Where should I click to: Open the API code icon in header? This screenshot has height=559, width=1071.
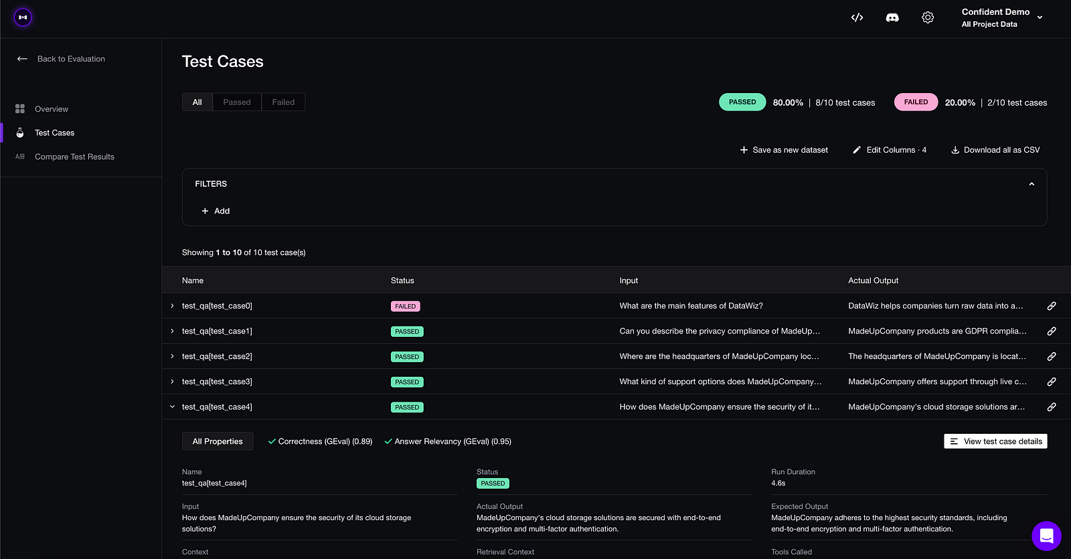click(x=857, y=17)
